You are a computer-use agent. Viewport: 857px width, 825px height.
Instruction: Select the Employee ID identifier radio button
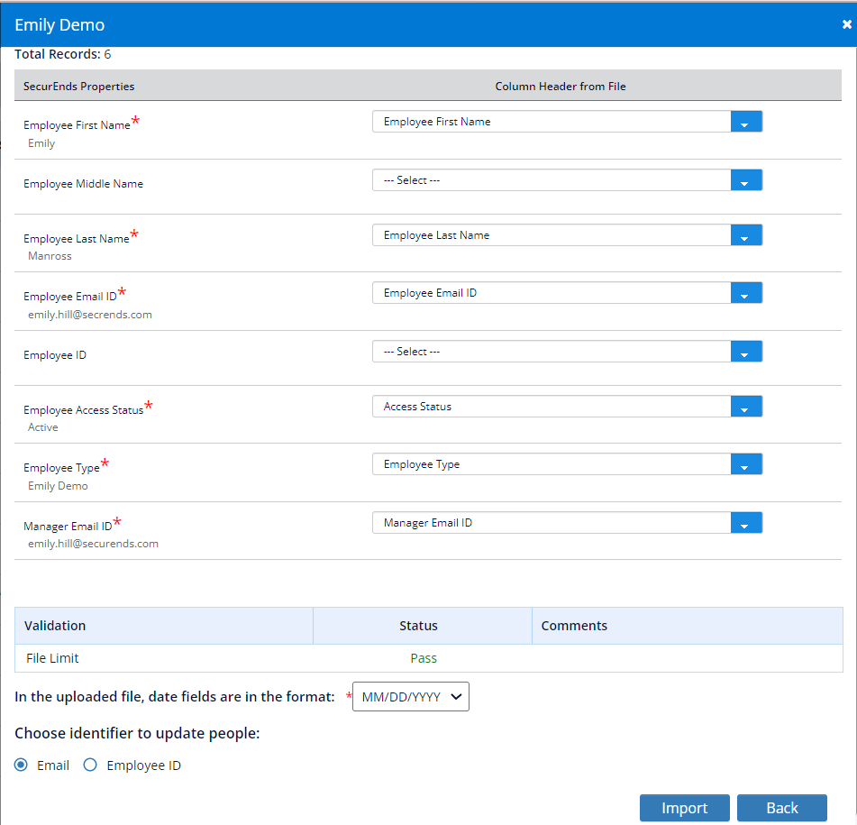(90, 765)
